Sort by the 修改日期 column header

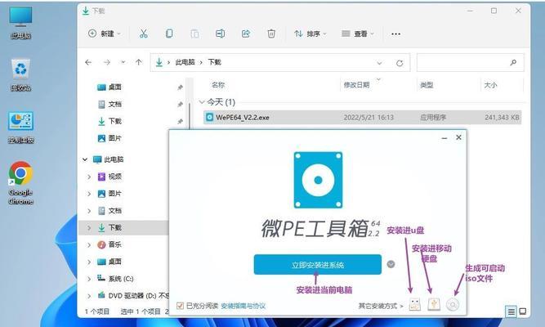[x=356, y=85]
